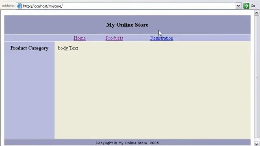Image resolution: width=260 pixels, height=146 pixels.
Task: Click the vertical scrollbar thumb
Action: [256, 77]
